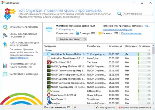Click the NVIDIA Аудиодрайвер HD icon
Image resolution: width=155 pixels, height=110 pixels.
49,87
